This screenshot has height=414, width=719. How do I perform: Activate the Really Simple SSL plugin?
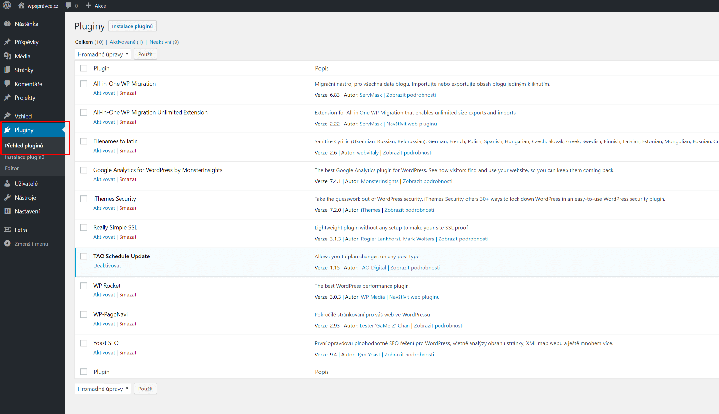(x=104, y=237)
